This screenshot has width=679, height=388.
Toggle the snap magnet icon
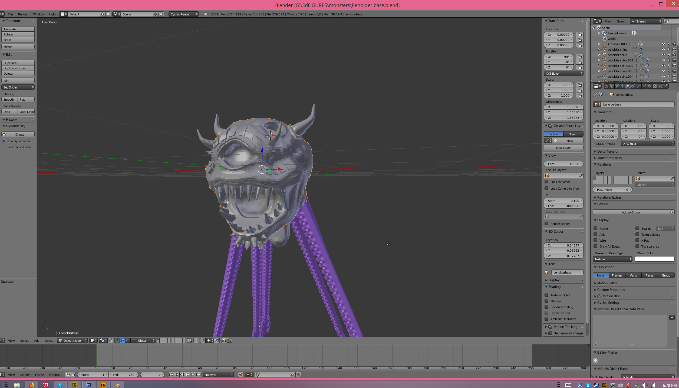(x=203, y=340)
